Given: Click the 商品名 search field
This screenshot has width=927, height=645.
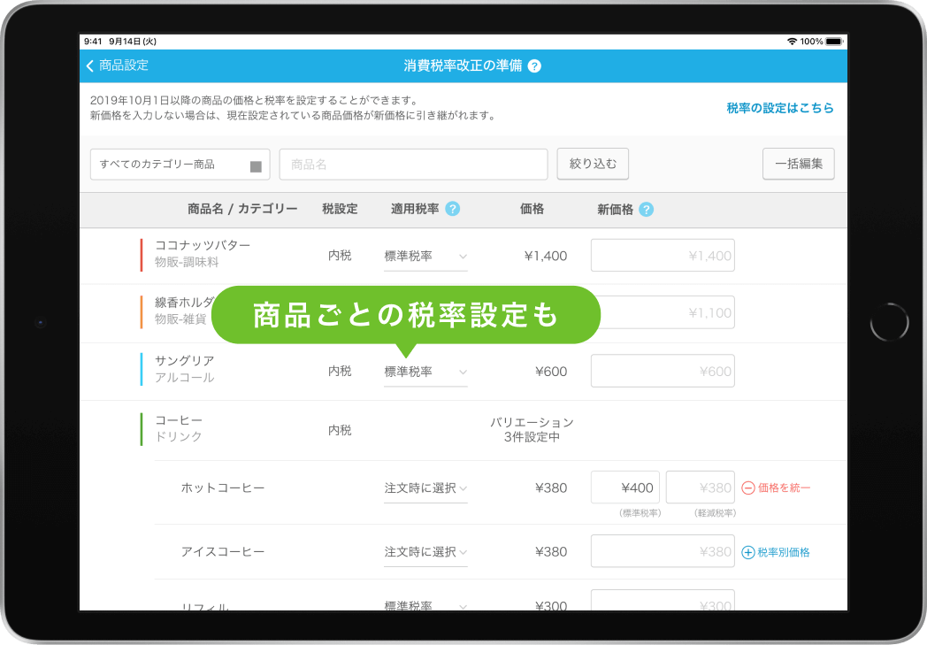Looking at the screenshot, I should (413, 165).
